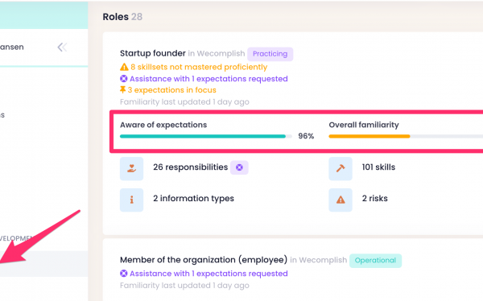Click the risks warning triangle icon
Viewport: 483px width, 301px height.
click(341, 200)
